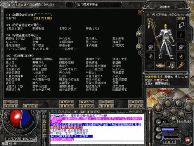Select member 抚顺Dn『小爷』
The height and width of the screenshot is (146, 194).
coord(15,39)
